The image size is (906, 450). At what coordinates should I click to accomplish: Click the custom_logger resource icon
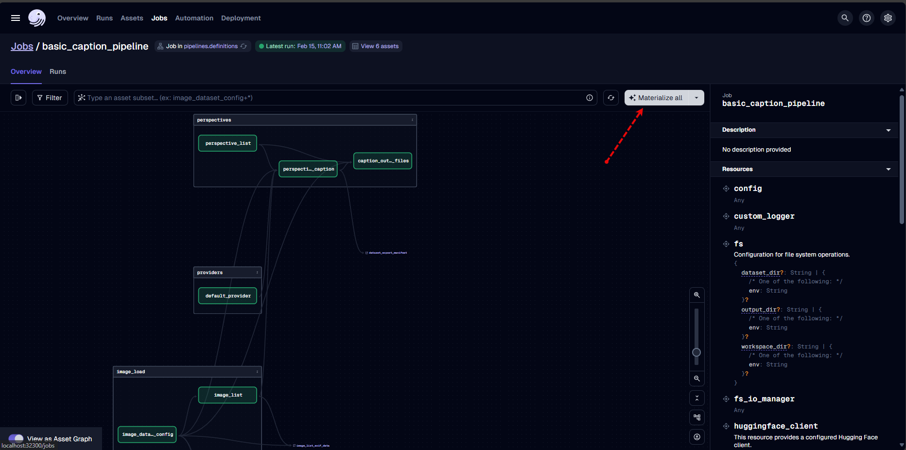[726, 216]
